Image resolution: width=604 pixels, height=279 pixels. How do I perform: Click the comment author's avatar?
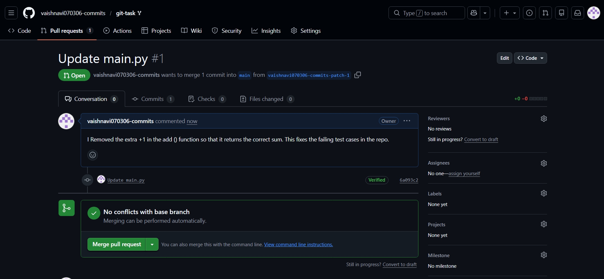66,121
